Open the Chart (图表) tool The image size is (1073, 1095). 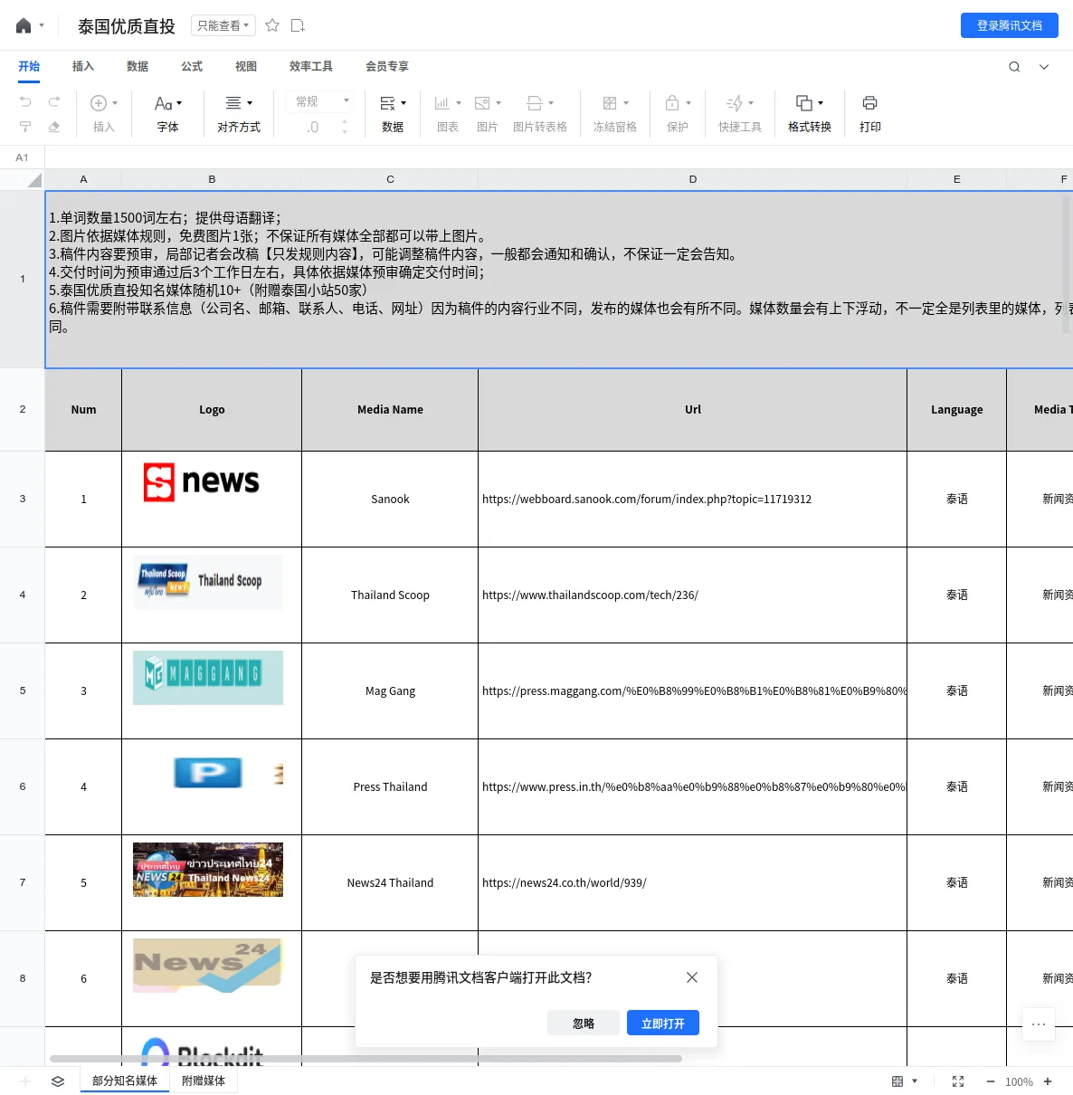pos(448,114)
